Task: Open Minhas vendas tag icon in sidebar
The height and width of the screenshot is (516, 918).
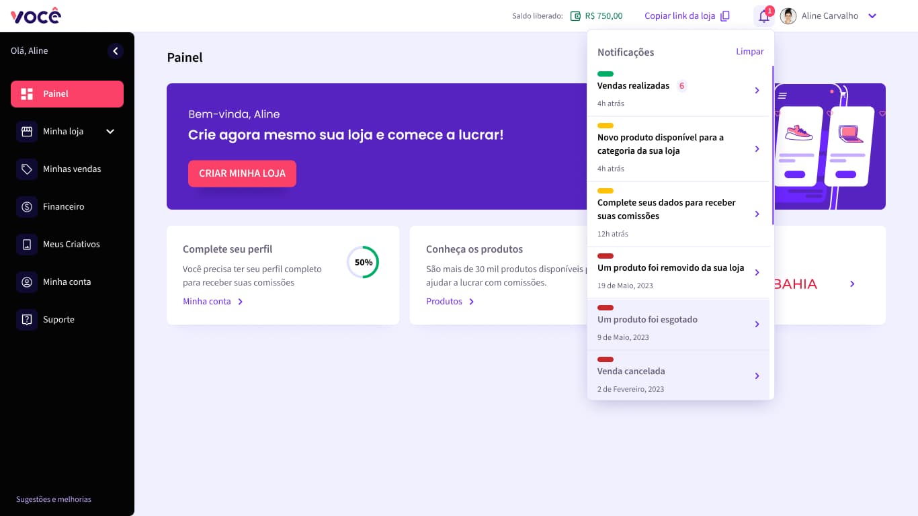Action: (x=27, y=169)
